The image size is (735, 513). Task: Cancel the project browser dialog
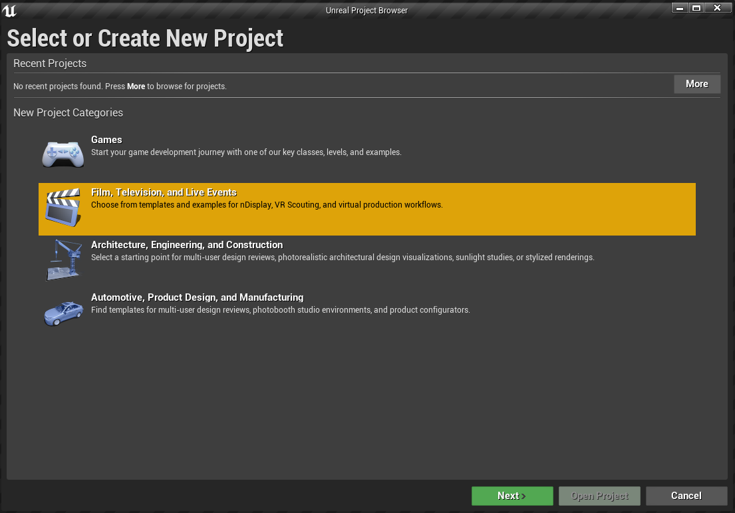686,496
